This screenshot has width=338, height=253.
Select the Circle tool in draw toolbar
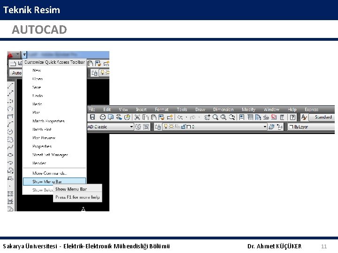pyautogui.click(x=10, y=132)
